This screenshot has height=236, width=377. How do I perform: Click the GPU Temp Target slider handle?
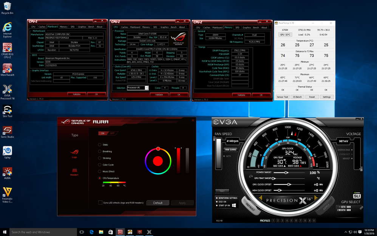[273, 179]
